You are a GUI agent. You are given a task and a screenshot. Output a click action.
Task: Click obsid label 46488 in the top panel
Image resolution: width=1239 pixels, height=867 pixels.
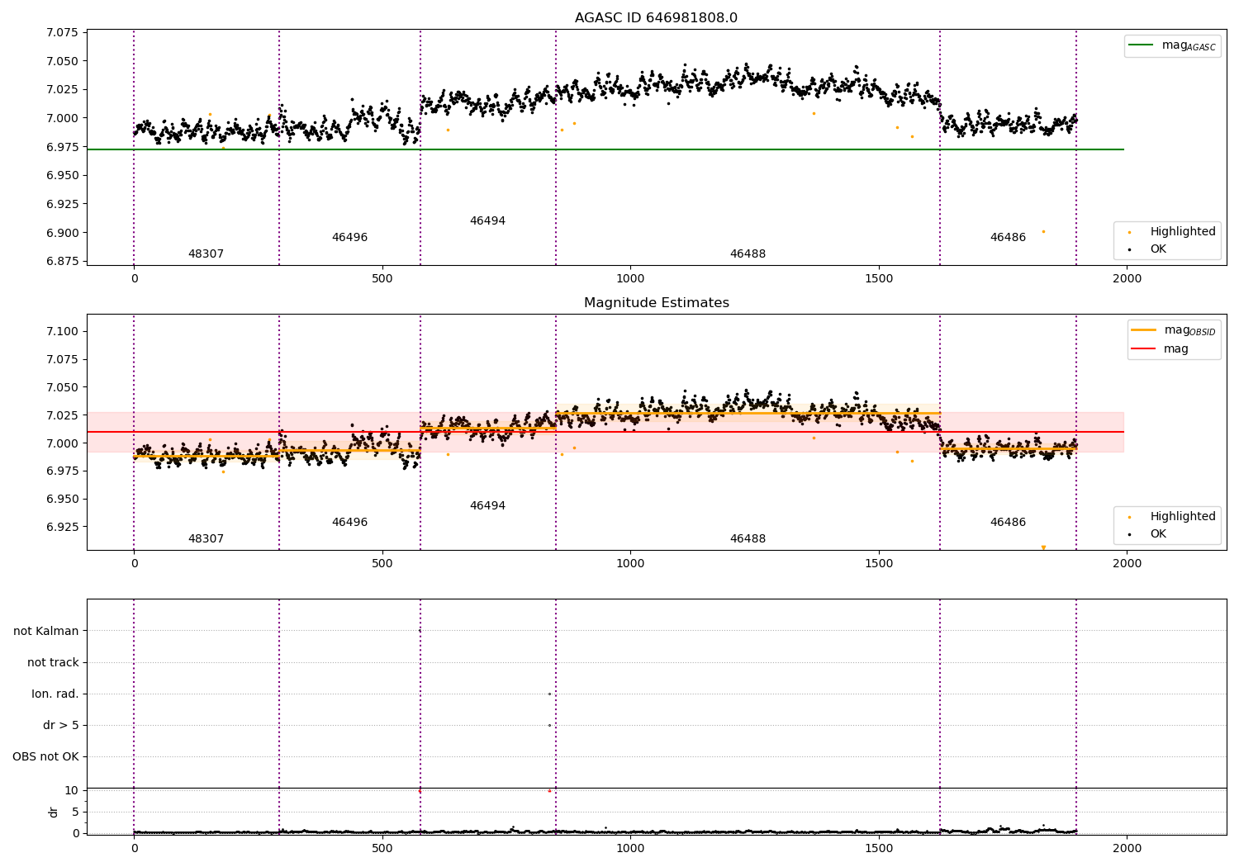[x=748, y=254]
